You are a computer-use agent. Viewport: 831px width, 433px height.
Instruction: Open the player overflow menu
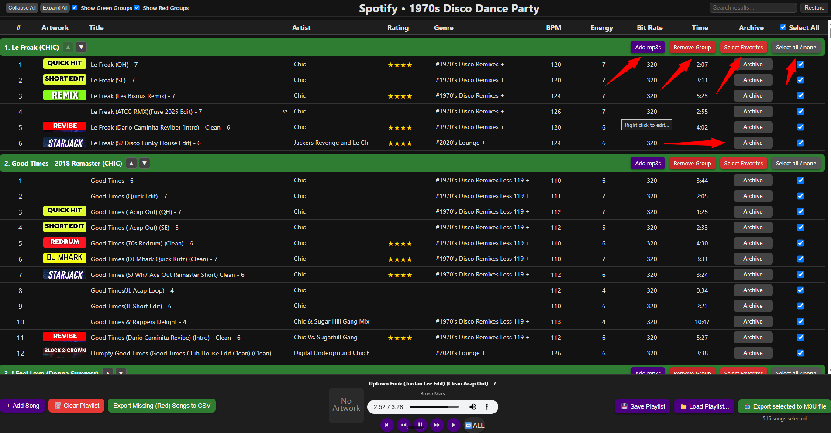[487, 406]
